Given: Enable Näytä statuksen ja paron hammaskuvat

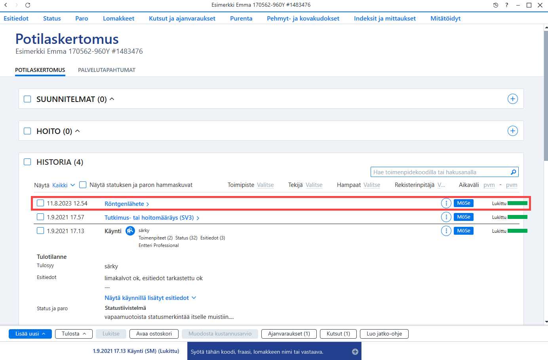Looking at the screenshot, I should click(x=83, y=185).
